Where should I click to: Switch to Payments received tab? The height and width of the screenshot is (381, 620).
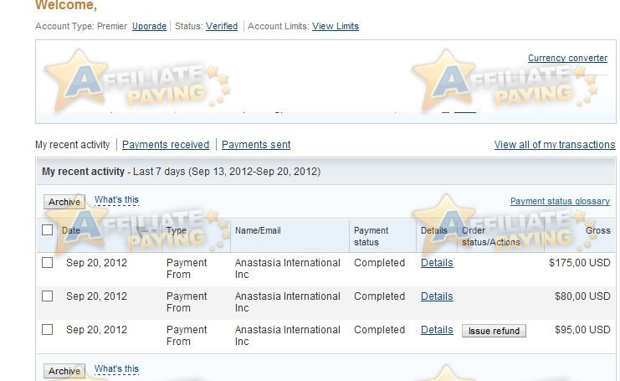point(166,144)
